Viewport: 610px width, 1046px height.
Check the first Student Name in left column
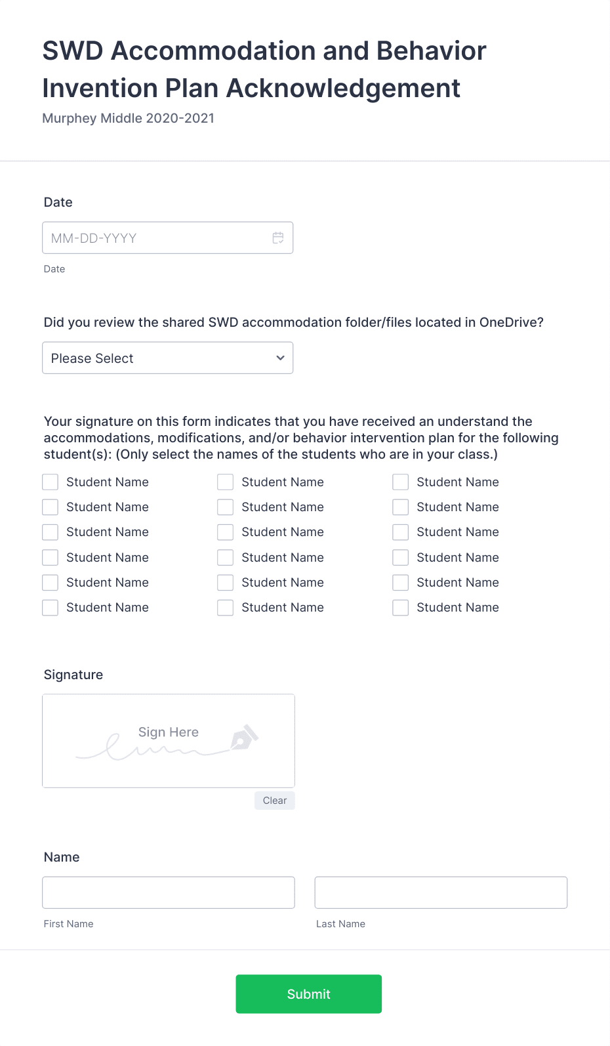pos(51,482)
